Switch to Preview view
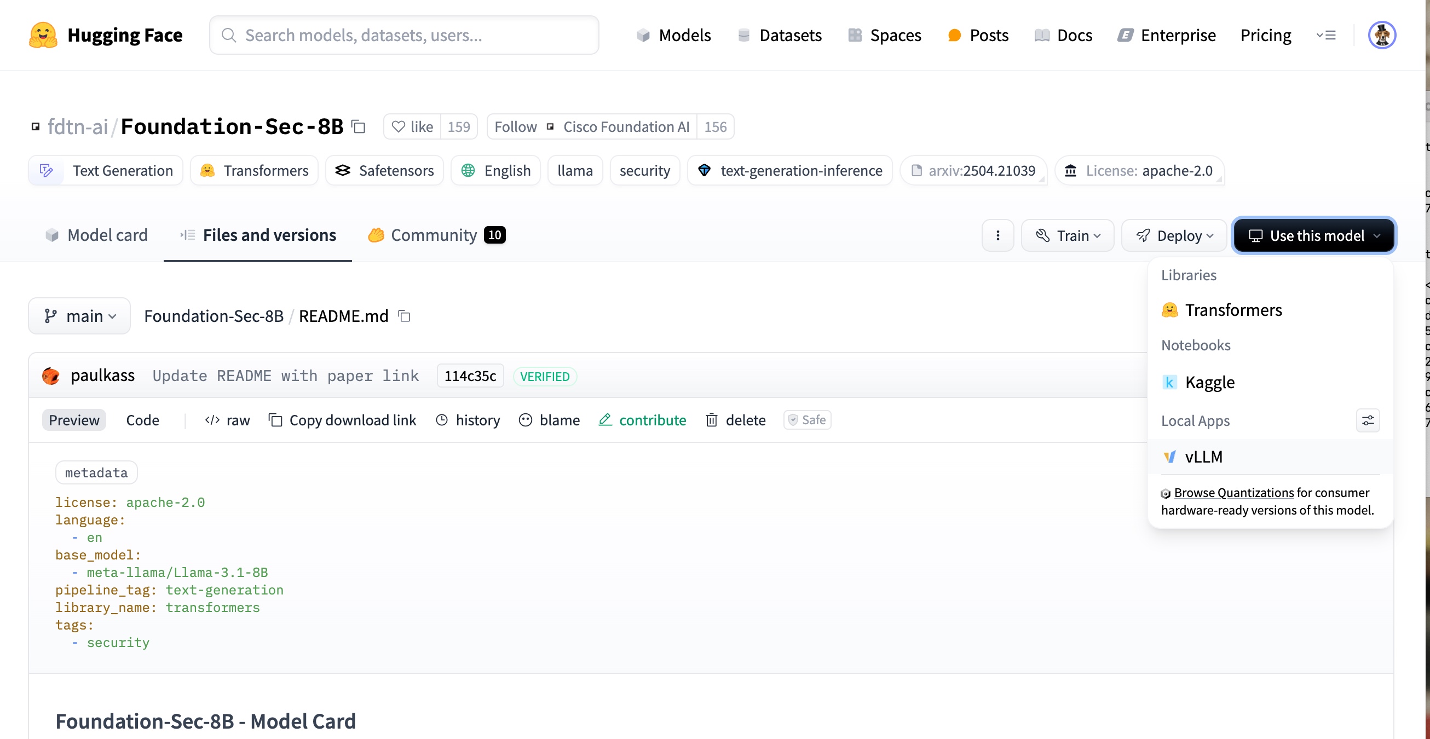The height and width of the screenshot is (739, 1430). click(x=74, y=420)
